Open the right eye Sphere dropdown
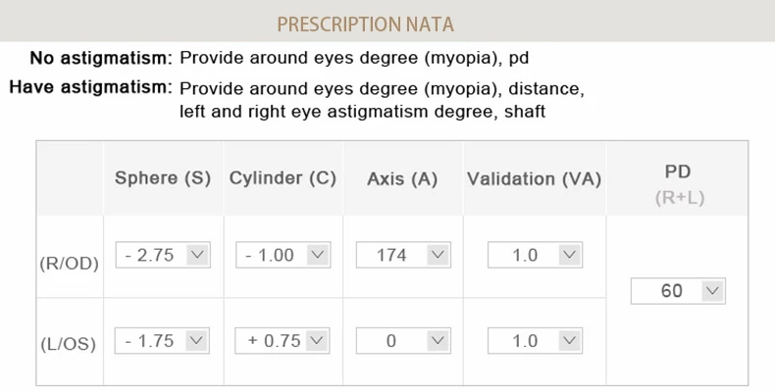This screenshot has width=775, height=392. [x=163, y=255]
